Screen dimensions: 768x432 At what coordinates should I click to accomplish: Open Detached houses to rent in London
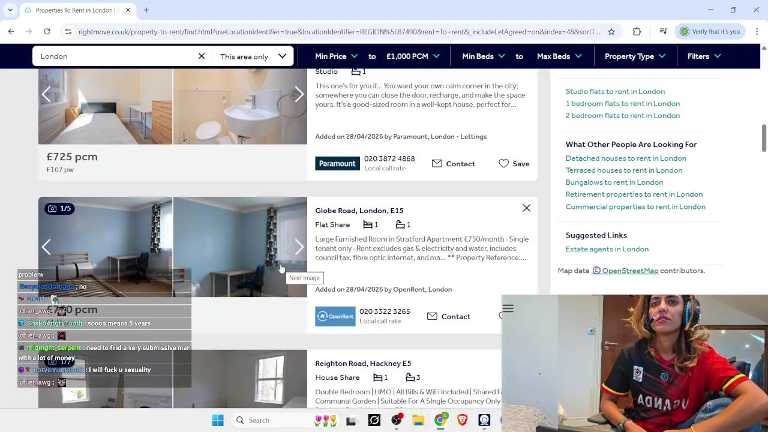(626, 158)
